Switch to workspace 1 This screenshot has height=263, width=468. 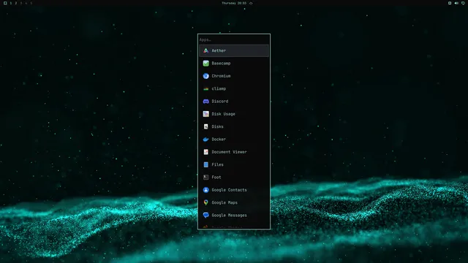pos(11,3)
